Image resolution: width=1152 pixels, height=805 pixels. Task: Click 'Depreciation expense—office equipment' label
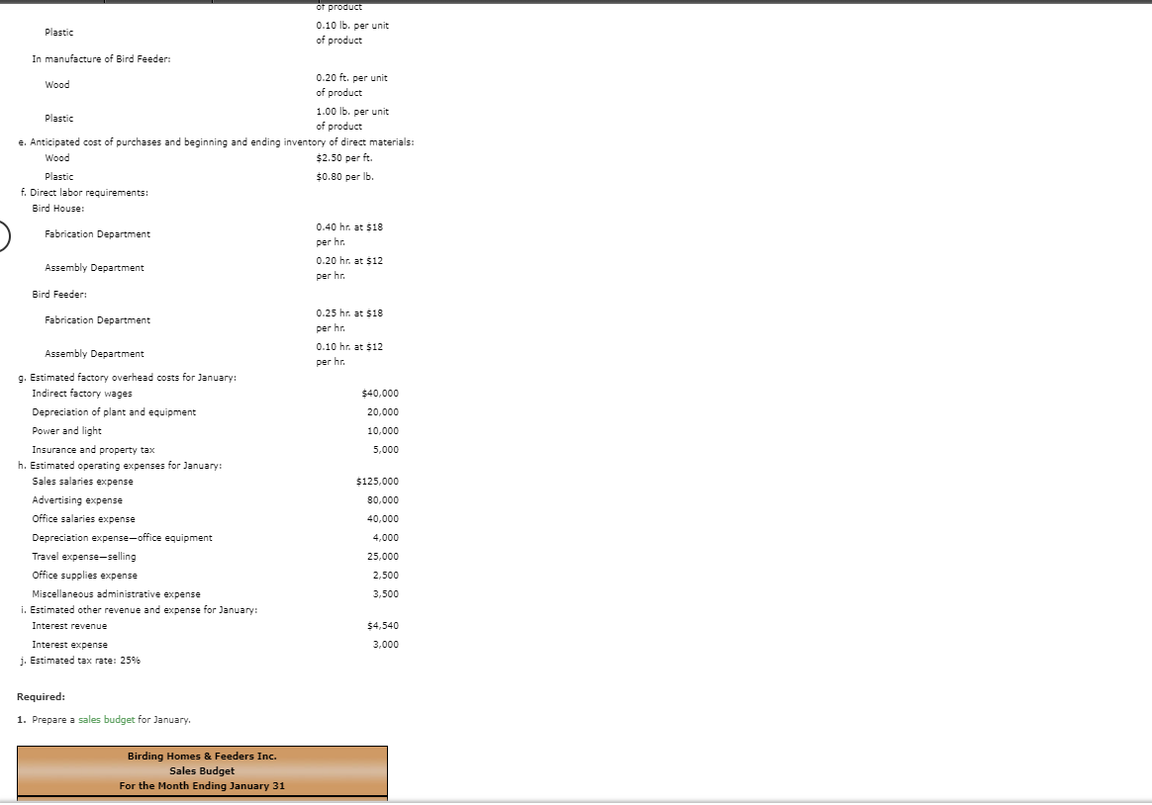pos(122,538)
